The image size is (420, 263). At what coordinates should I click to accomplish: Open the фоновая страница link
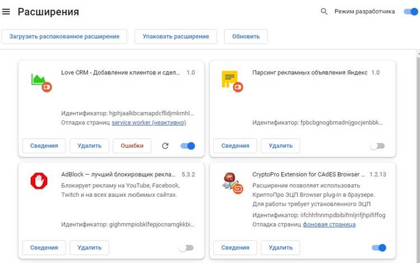coord(329,224)
